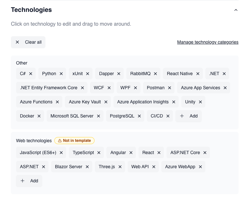Remove the React Native tag

click(198, 74)
